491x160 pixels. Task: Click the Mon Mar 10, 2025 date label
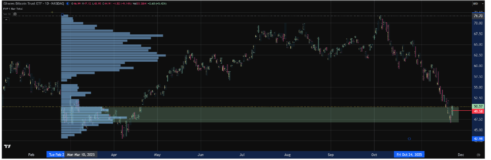[81, 154]
